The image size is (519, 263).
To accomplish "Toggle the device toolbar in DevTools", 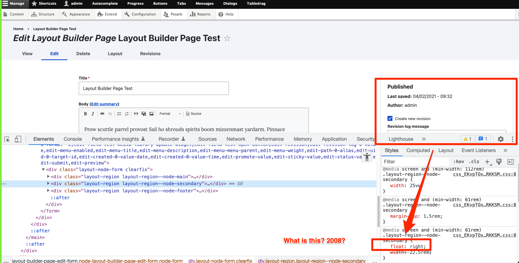I will point(18,139).
